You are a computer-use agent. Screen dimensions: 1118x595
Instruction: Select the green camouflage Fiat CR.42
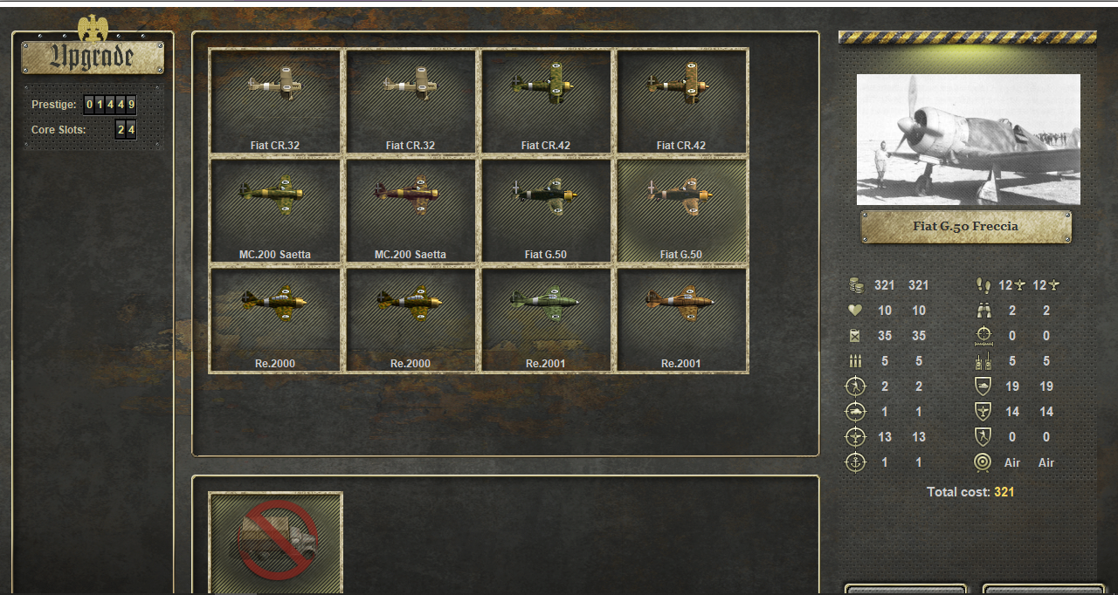pyautogui.click(x=546, y=101)
